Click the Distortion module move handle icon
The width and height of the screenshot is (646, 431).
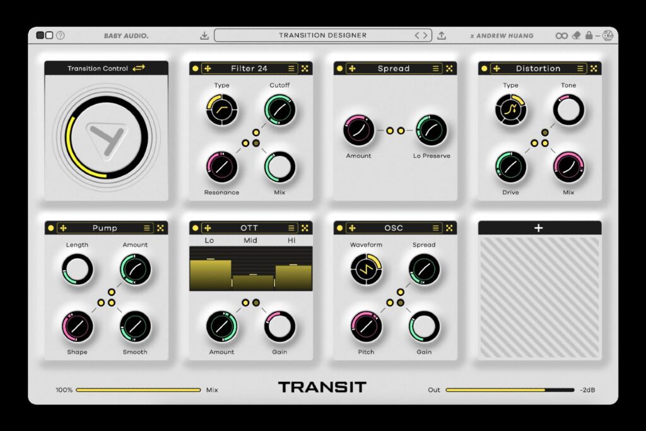pyautogui.click(x=496, y=68)
